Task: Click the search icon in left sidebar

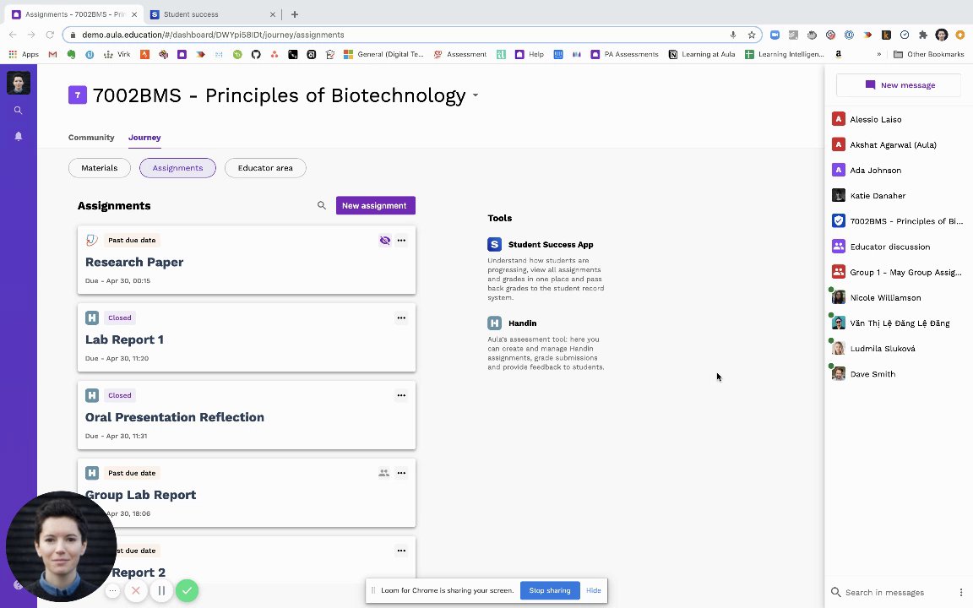Action: (18, 111)
